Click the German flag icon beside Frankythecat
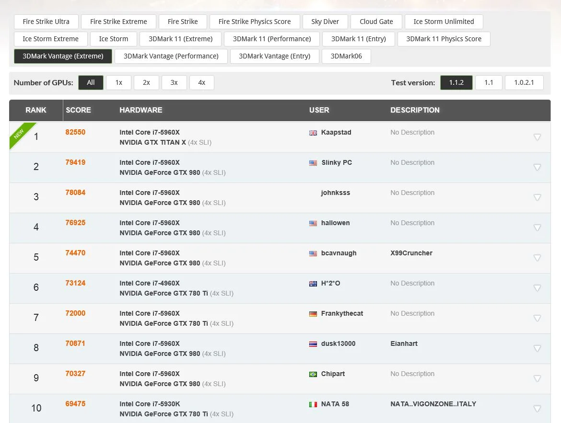The height and width of the screenshot is (423, 561). point(313,314)
